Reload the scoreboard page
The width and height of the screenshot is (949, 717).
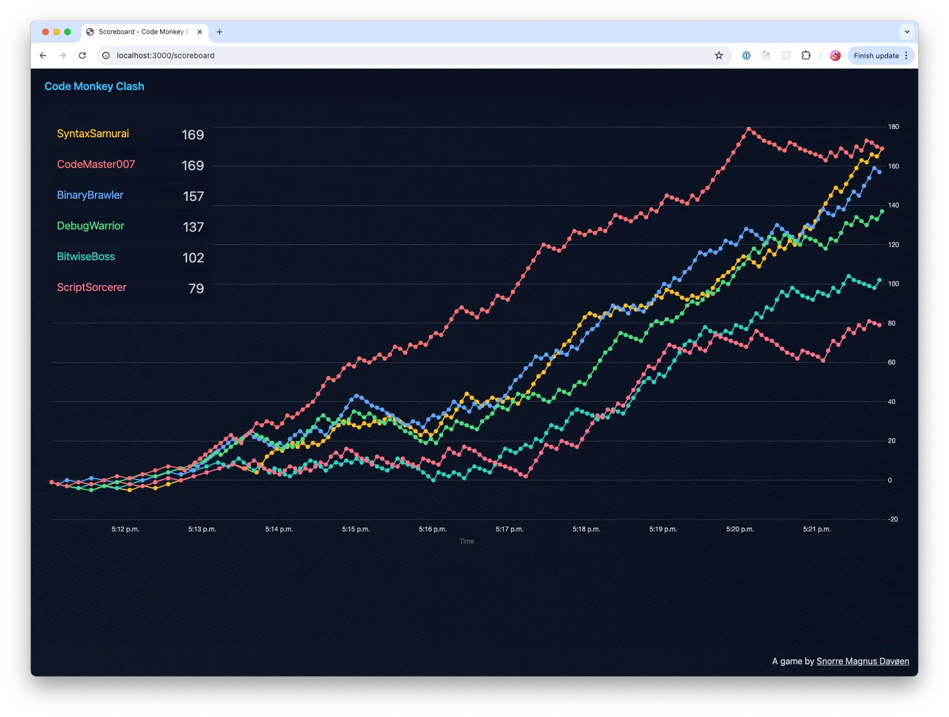click(82, 55)
